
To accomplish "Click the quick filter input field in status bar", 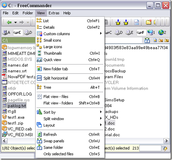I will 150,148.
